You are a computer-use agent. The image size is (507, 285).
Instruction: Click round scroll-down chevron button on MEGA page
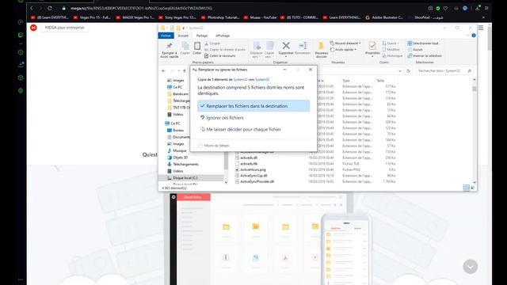(x=470, y=267)
